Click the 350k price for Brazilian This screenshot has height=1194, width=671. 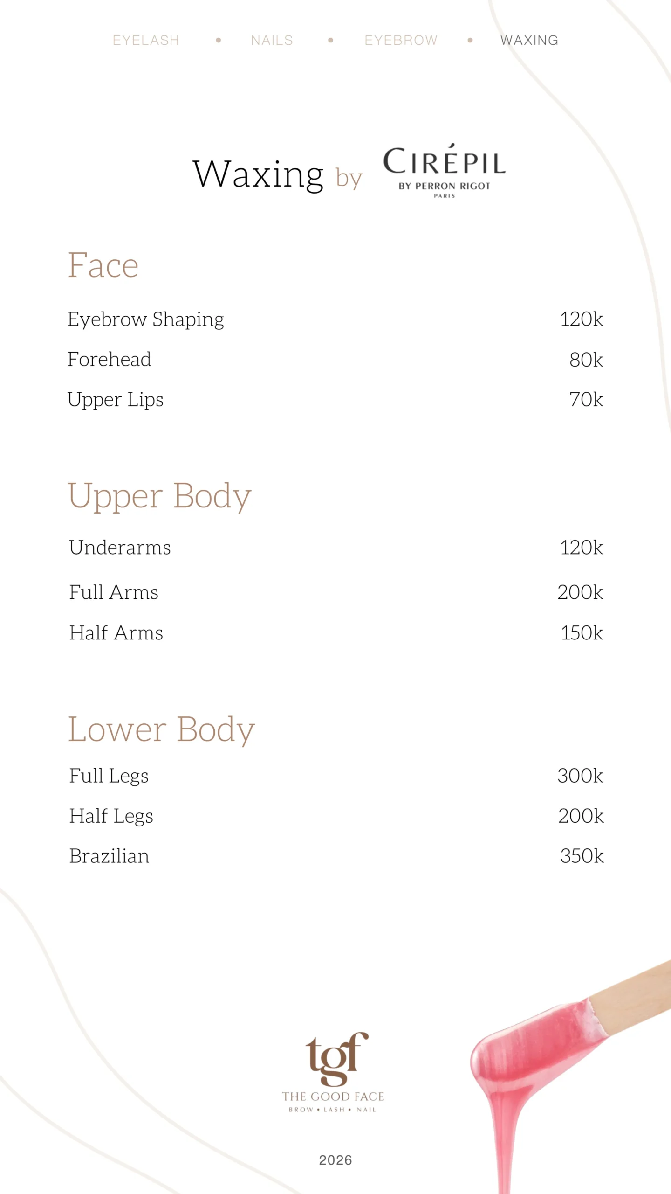click(x=582, y=856)
